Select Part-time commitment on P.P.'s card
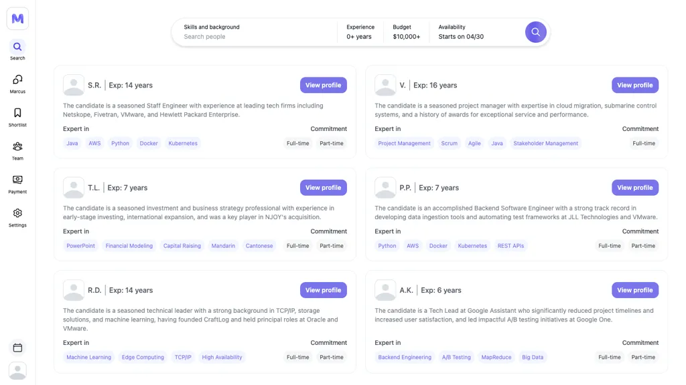This screenshot has width=686, height=385. point(643,245)
